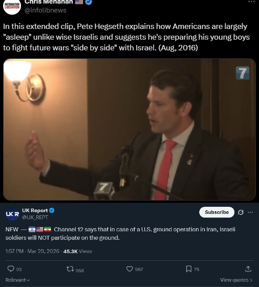The image size is (259, 287).
Task: Visit the @UK_REPT handle
Action: [35, 217]
